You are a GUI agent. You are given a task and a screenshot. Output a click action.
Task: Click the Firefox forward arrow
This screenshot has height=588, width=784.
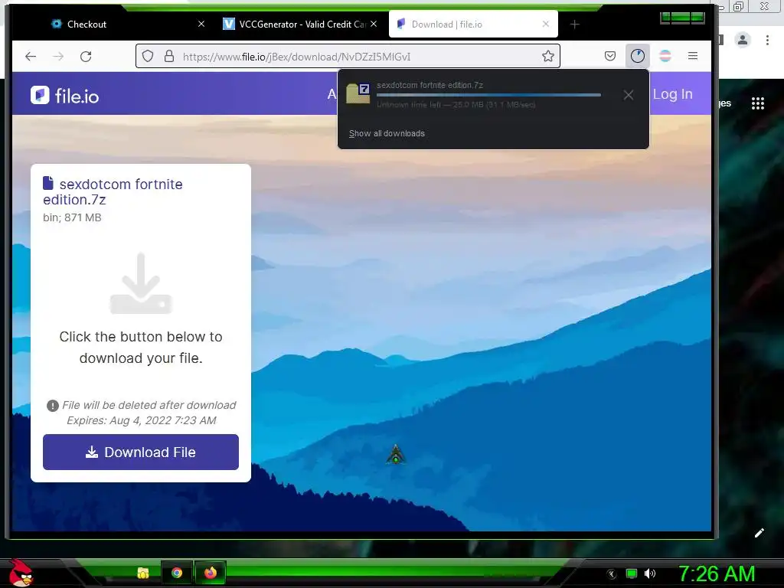tap(58, 57)
